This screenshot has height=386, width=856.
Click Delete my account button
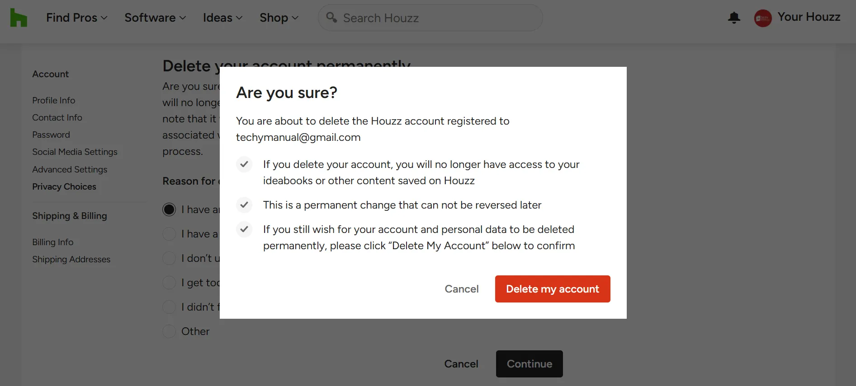(552, 288)
